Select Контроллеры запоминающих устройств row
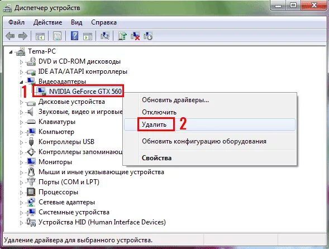 (80, 152)
